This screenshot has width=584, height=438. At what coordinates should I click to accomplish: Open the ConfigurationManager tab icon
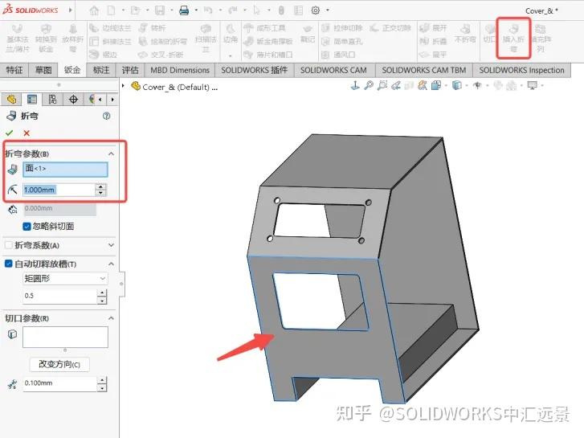click(x=52, y=99)
